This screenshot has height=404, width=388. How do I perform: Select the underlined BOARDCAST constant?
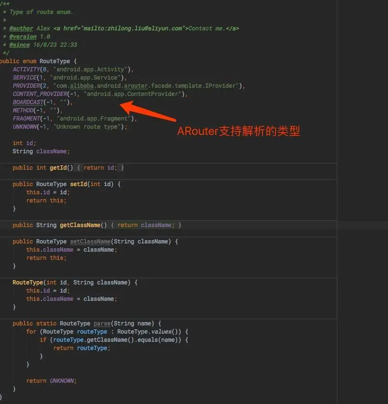click(x=28, y=102)
